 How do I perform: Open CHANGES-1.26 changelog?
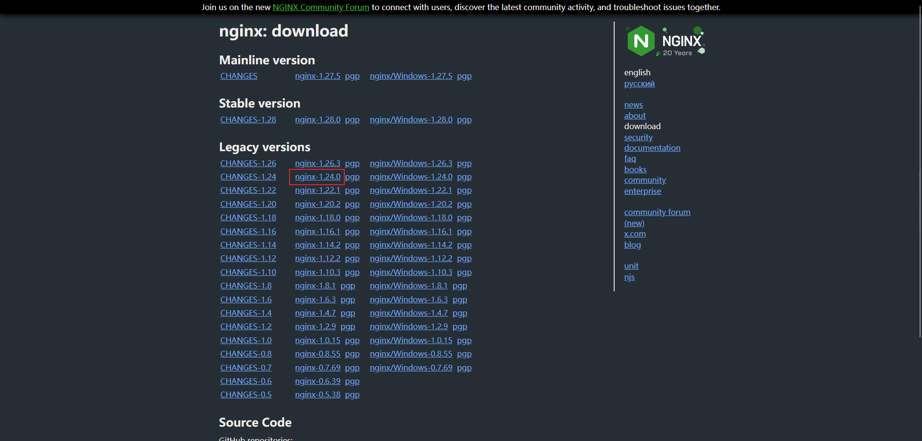pos(248,163)
